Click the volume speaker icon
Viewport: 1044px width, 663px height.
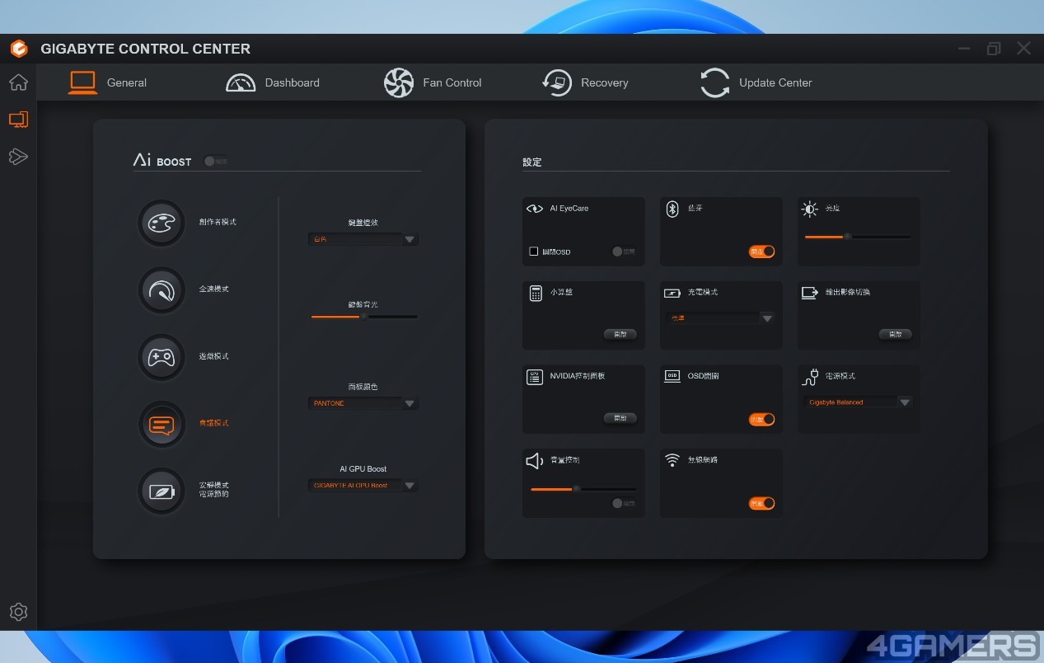pyautogui.click(x=535, y=460)
